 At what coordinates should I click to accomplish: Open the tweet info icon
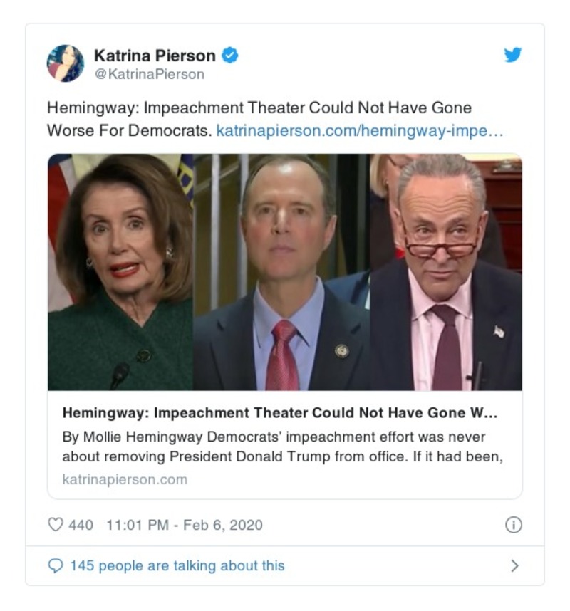coord(514,525)
